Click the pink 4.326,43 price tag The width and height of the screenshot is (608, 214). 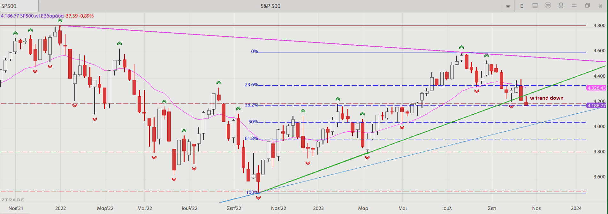click(596, 88)
